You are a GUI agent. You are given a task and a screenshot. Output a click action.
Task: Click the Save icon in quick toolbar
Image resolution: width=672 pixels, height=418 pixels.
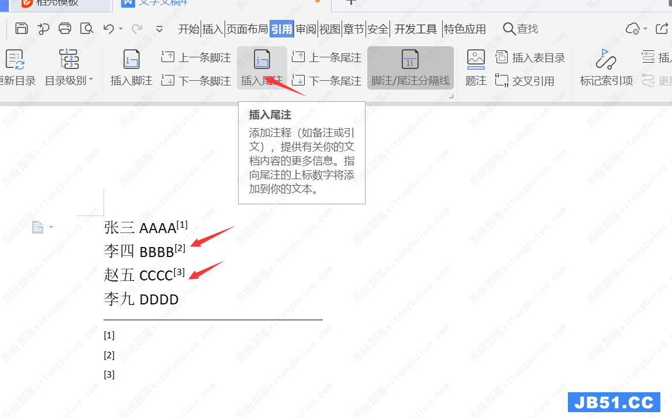coord(22,29)
